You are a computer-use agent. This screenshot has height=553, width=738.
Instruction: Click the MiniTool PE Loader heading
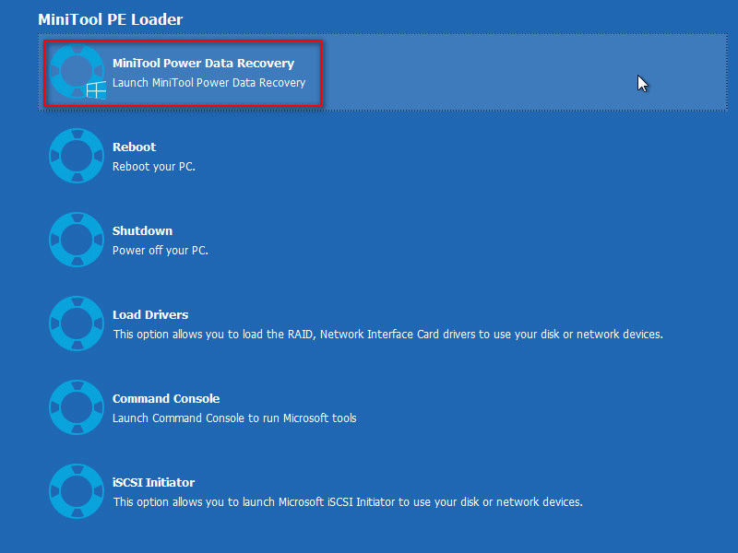111,18
